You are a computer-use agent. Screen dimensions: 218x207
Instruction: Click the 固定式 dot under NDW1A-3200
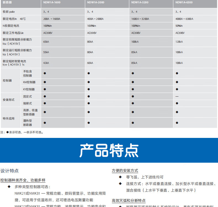click(x=133, y=96)
